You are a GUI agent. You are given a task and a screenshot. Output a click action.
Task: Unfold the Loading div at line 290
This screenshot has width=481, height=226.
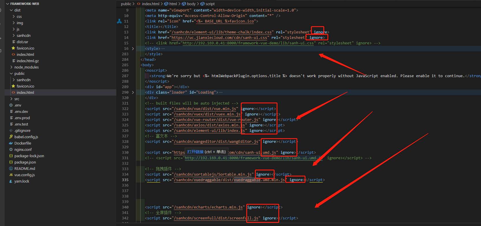[133, 92]
